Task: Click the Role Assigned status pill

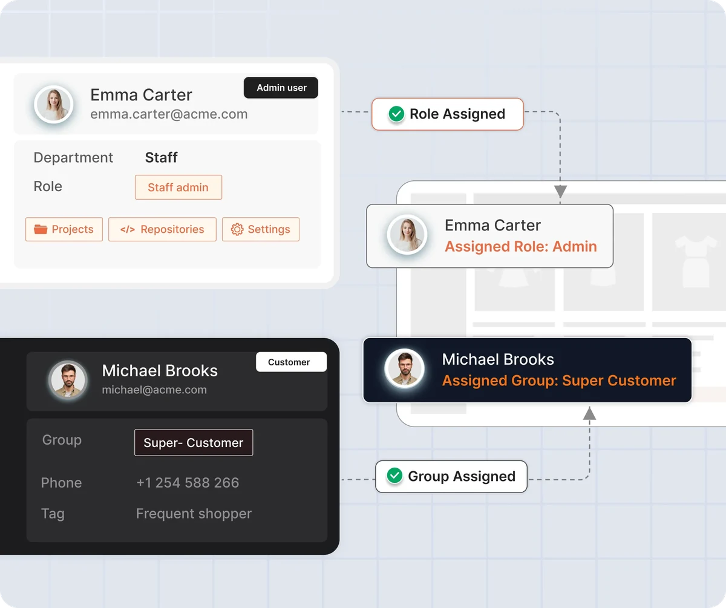Action: (x=447, y=114)
